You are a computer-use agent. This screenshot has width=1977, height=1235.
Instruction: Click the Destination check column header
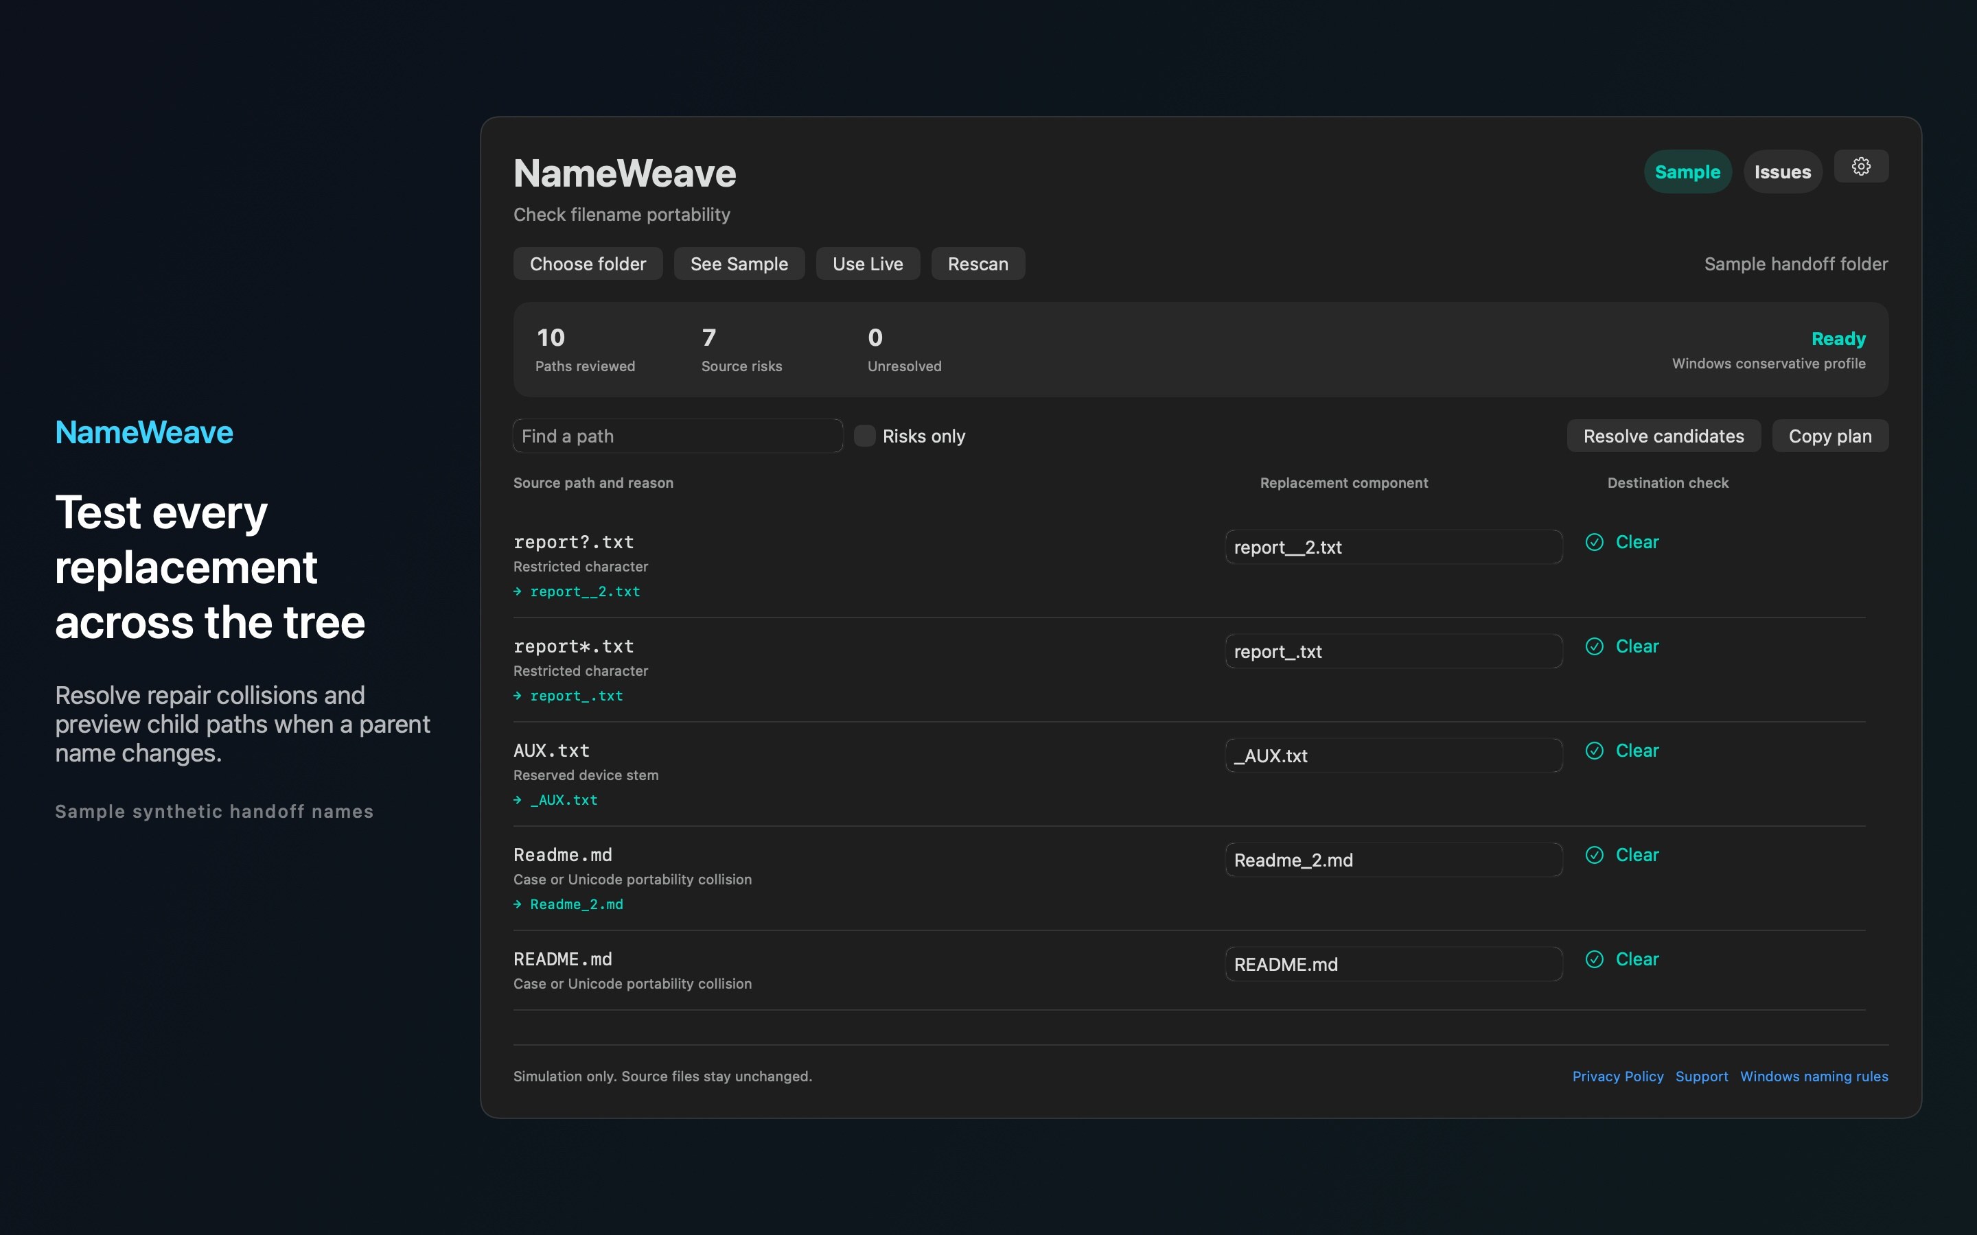pyautogui.click(x=1667, y=483)
